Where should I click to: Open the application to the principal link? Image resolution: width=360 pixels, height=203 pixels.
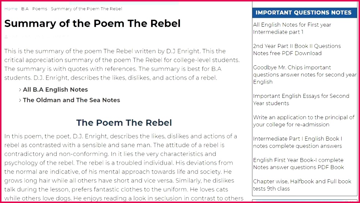point(303,121)
